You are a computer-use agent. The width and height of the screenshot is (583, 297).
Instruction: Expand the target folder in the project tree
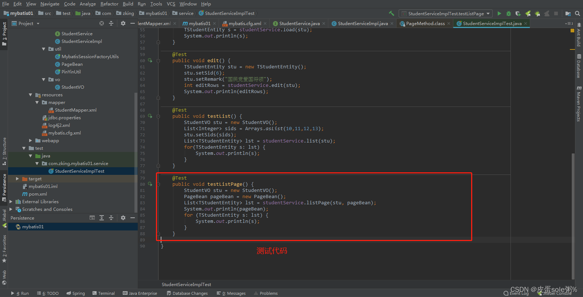coord(17,179)
